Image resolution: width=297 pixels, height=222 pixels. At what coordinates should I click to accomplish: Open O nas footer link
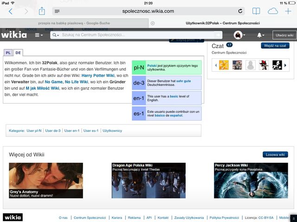[63, 218]
